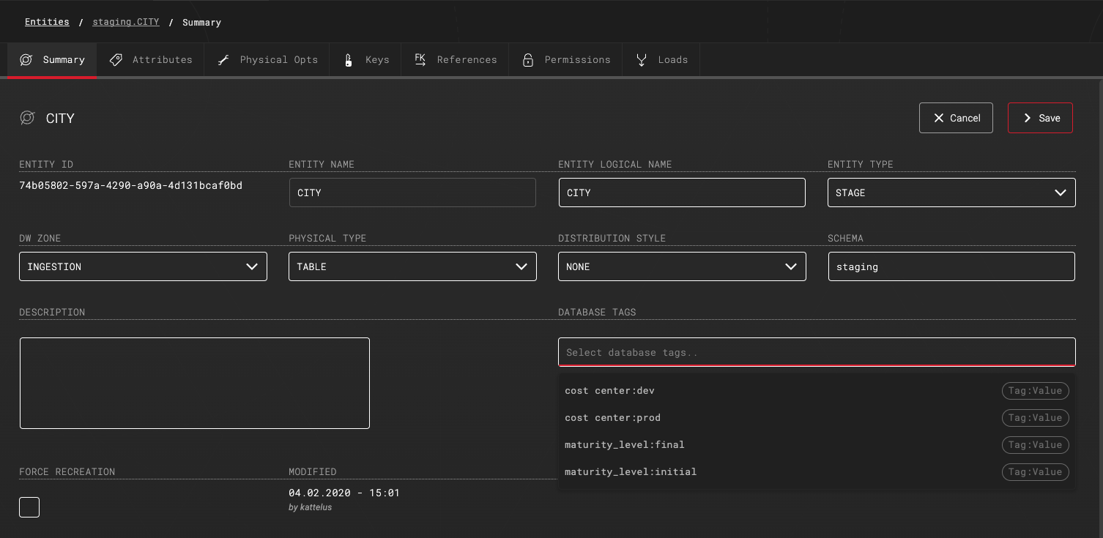Screen dimensions: 1103x538
Task: Click the entity icon beside CITY heading
Action: point(28,118)
